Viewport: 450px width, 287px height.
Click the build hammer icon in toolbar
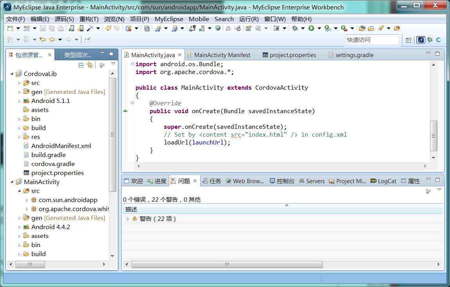coord(90,28)
